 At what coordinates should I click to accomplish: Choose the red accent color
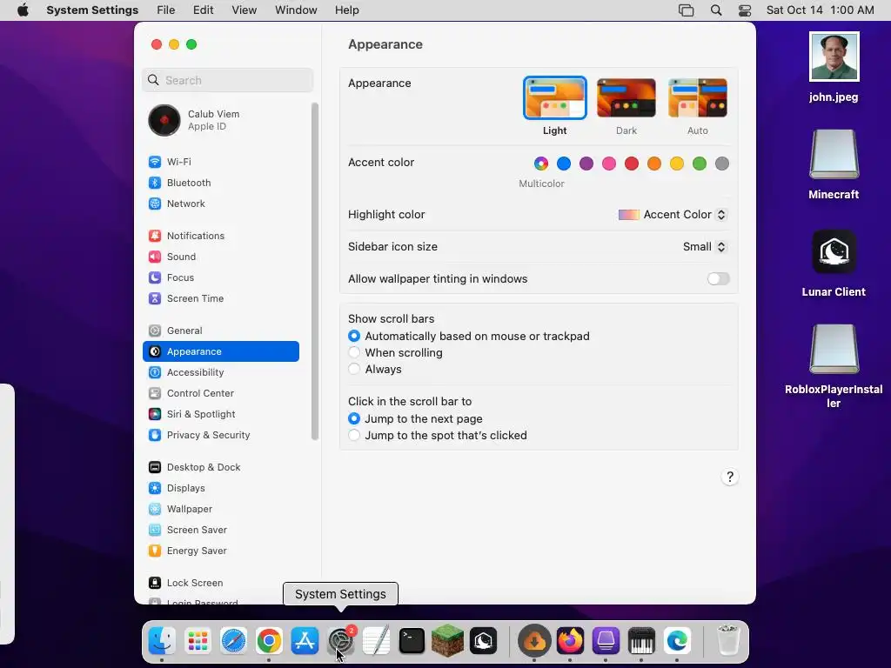tap(632, 164)
